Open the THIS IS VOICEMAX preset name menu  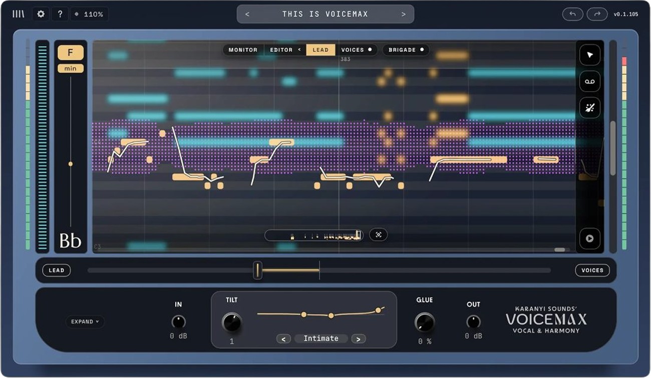(325, 14)
